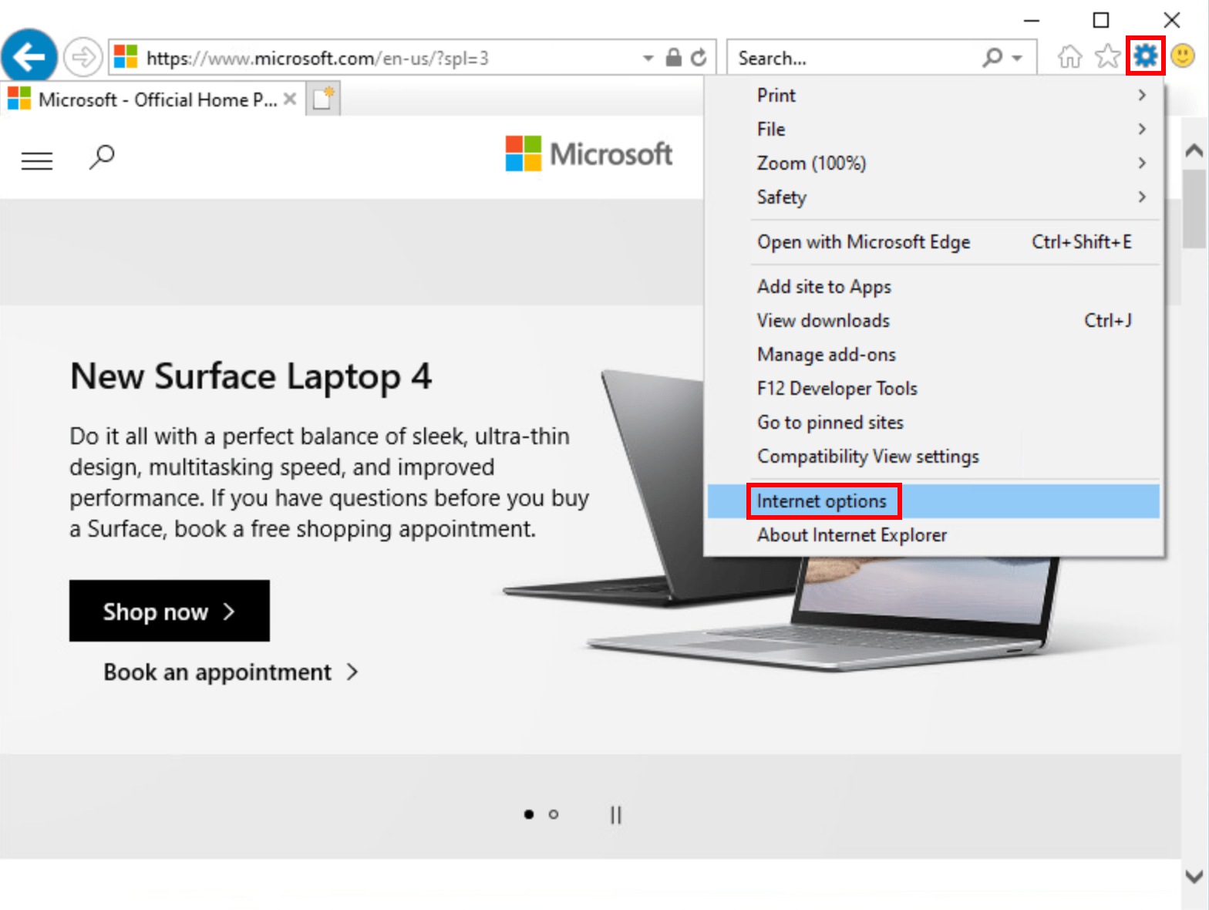Click the Shop now button
Viewport: 1209px width, 910px height.
tap(170, 611)
